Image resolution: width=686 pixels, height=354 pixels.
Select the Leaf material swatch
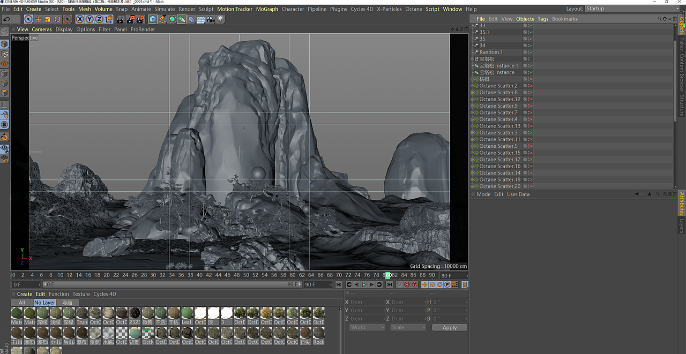point(187,315)
